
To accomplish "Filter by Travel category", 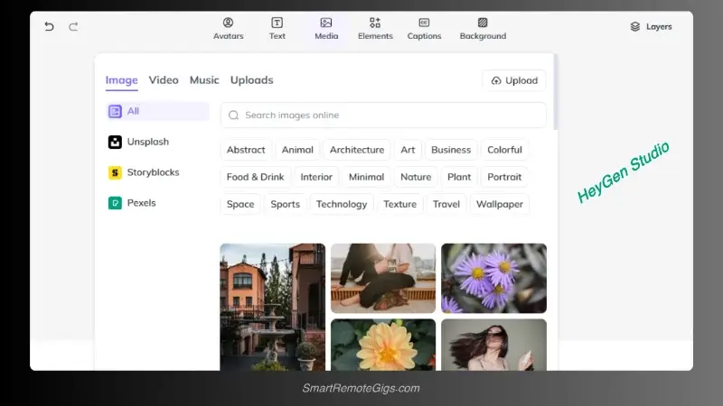I will (446, 205).
